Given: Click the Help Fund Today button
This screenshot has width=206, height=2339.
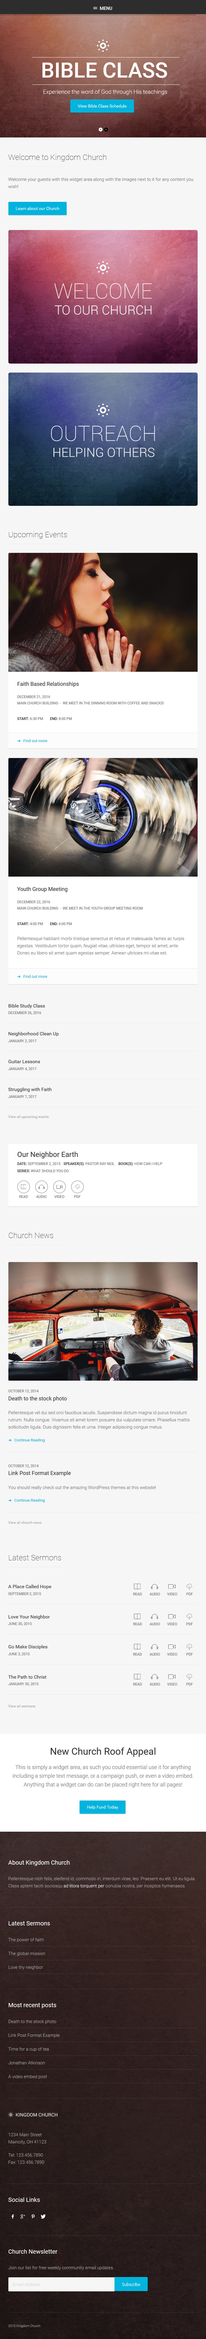Looking at the screenshot, I should click(x=103, y=1807).
